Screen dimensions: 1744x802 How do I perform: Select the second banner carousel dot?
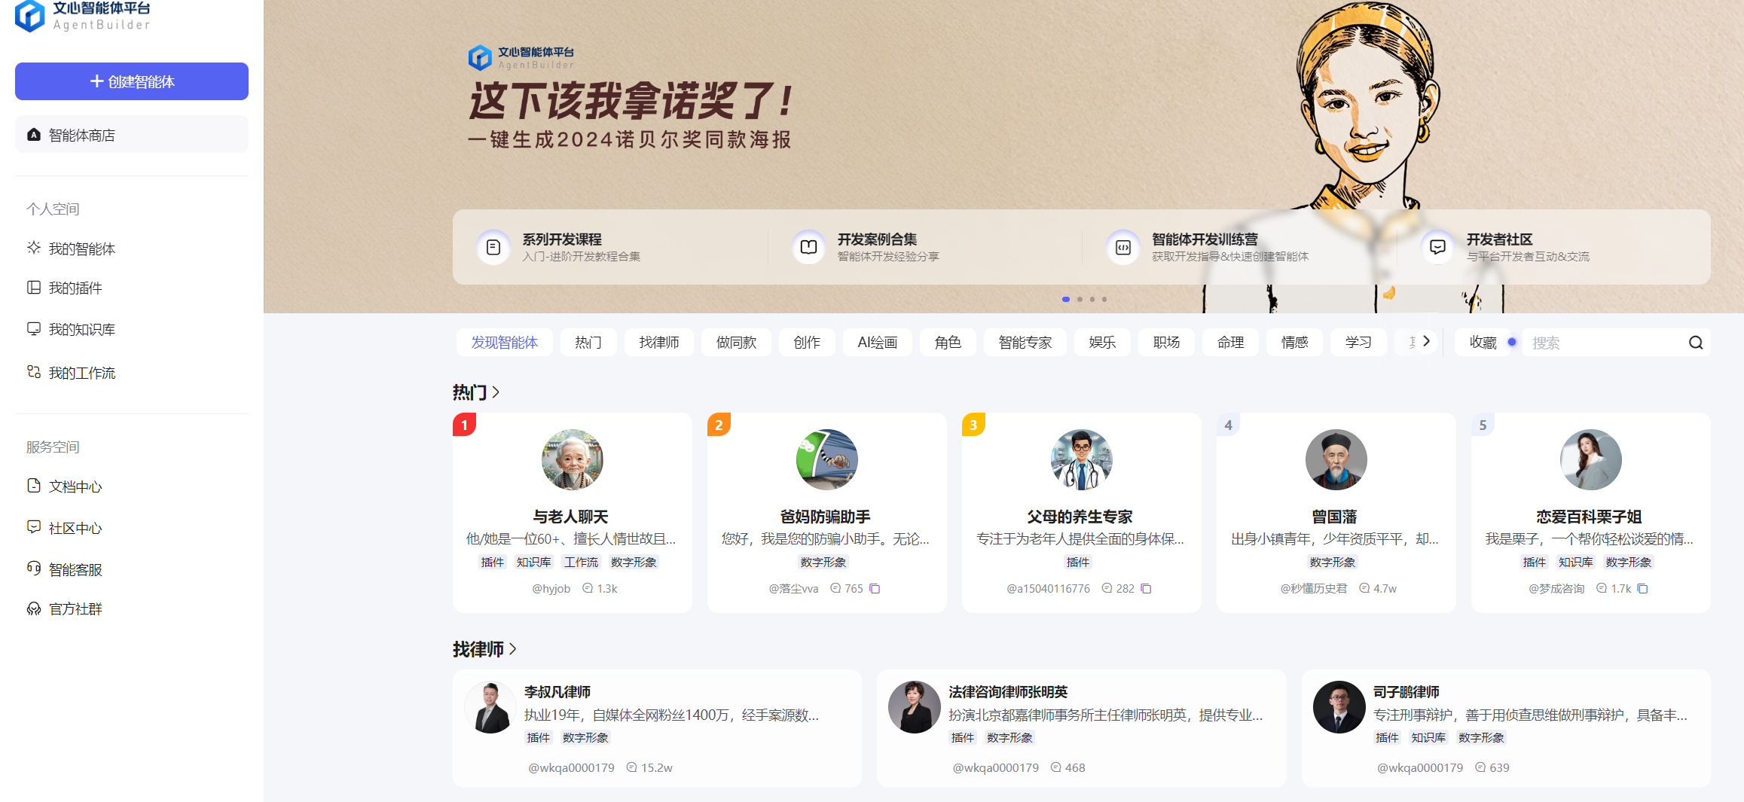point(1080,300)
